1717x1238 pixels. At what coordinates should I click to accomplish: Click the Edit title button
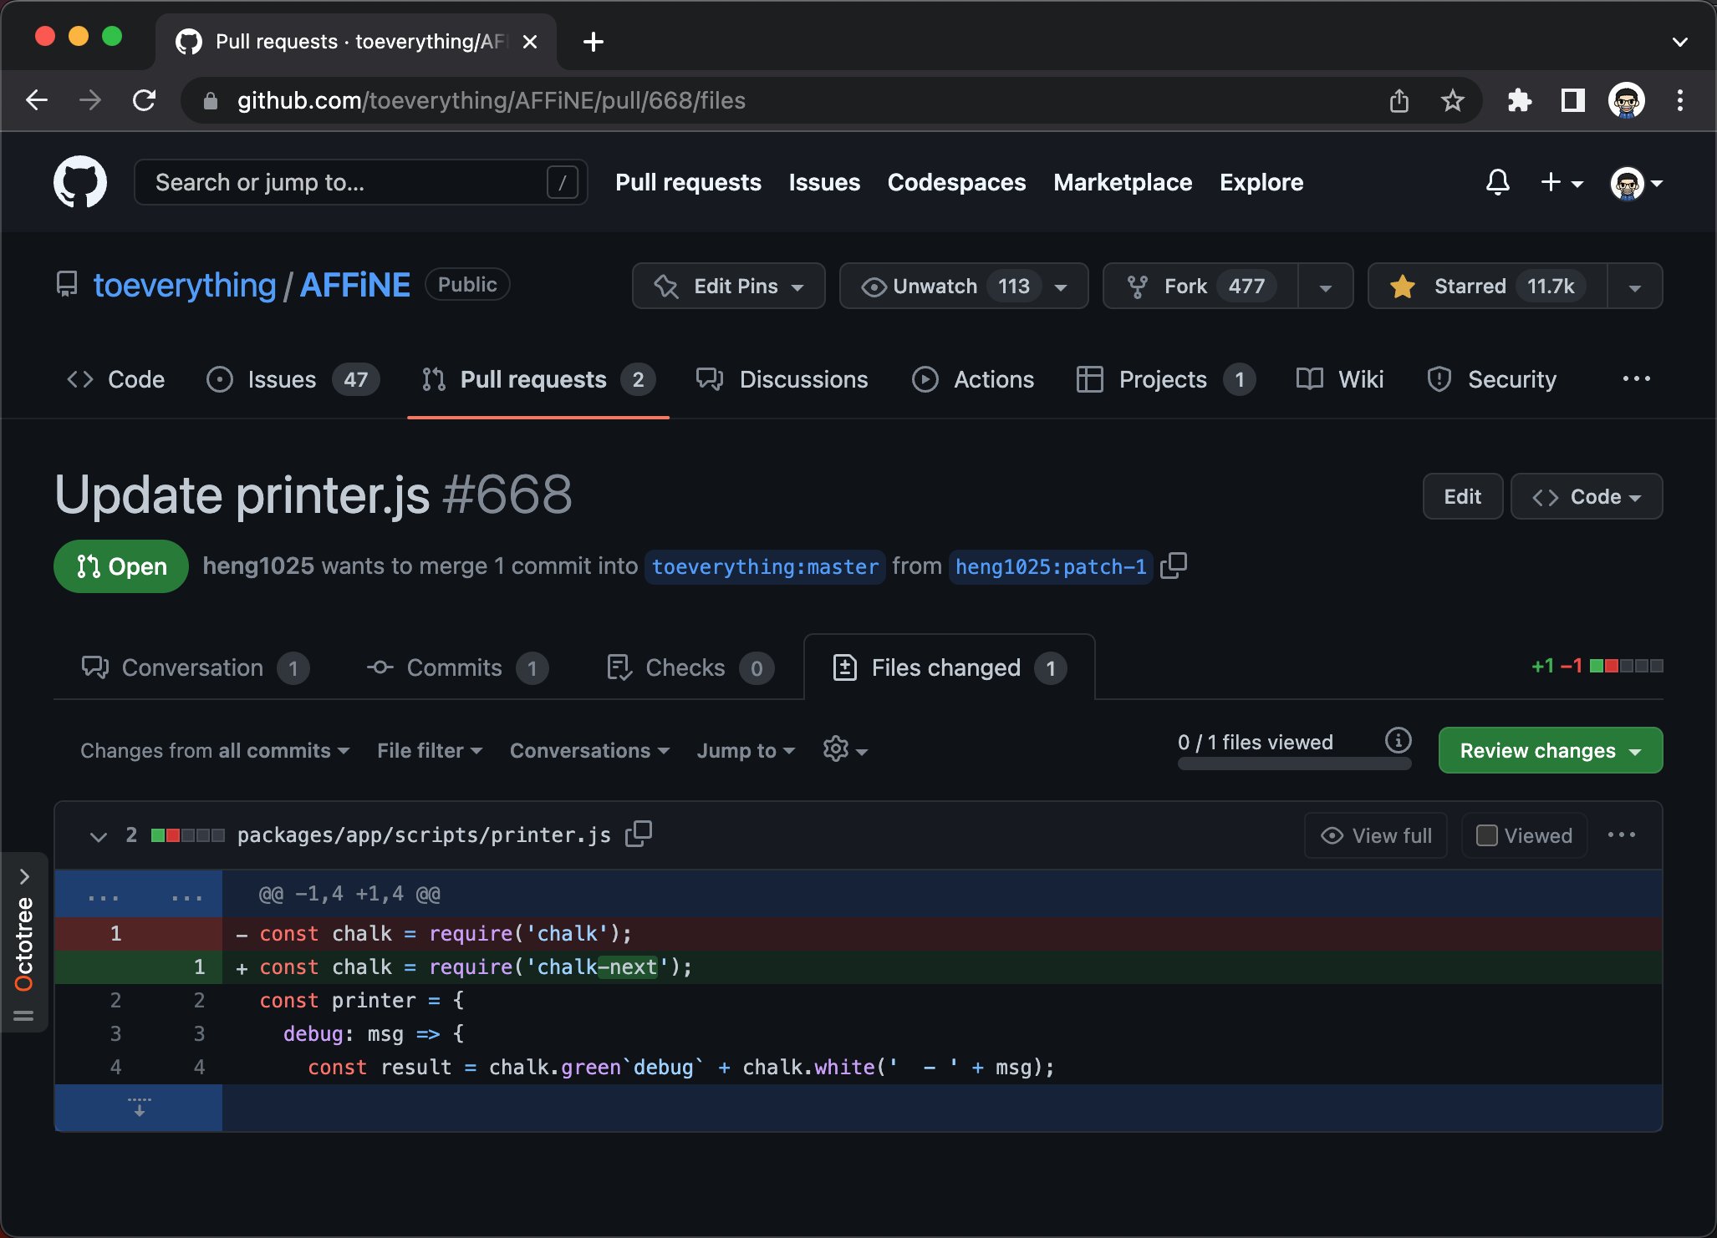tap(1462, 496)
